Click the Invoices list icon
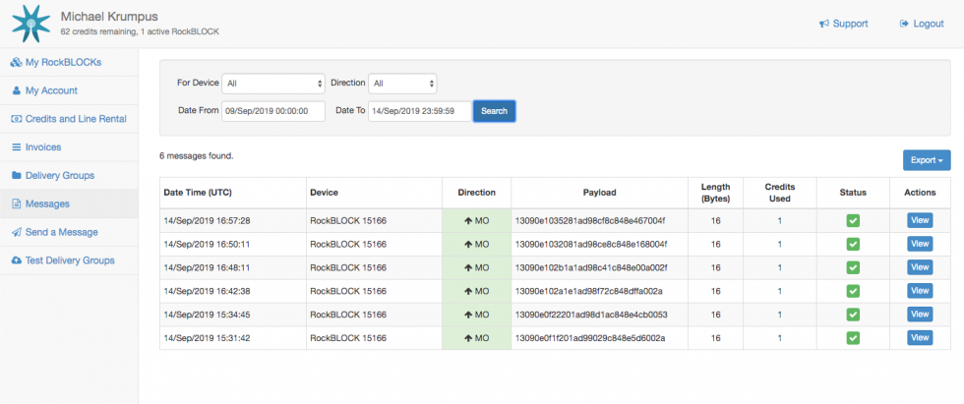The image size is (964, 404). tap(16, 147)
